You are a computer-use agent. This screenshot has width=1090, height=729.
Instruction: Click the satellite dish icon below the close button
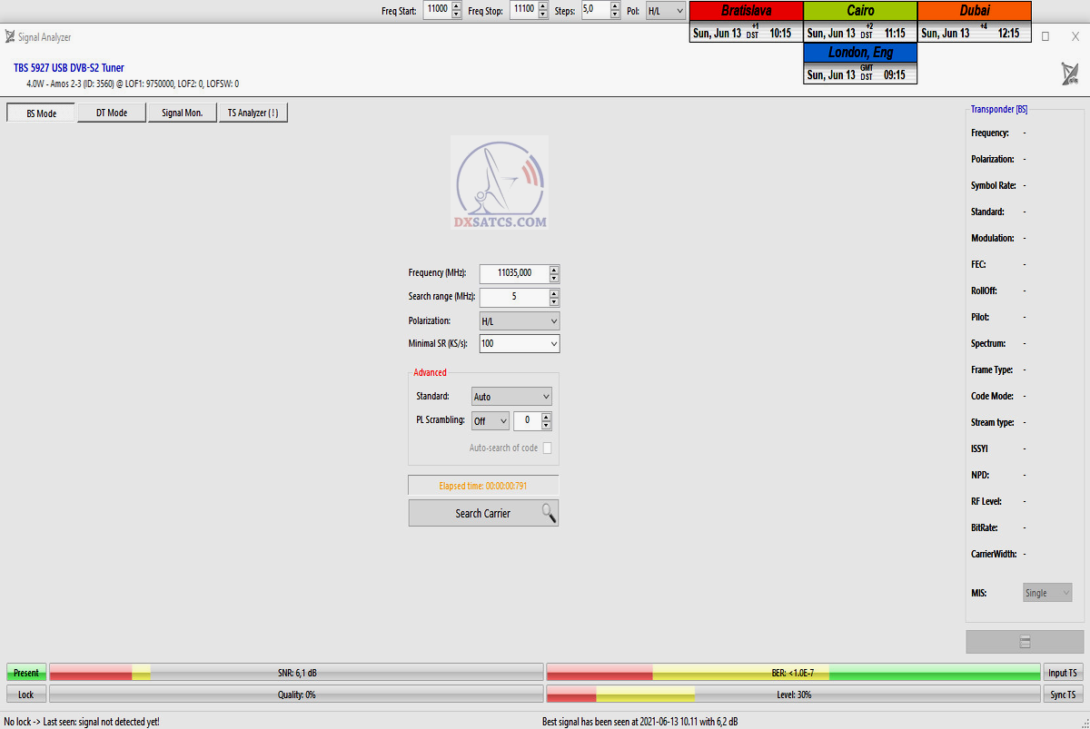(x=1070, y=74)
